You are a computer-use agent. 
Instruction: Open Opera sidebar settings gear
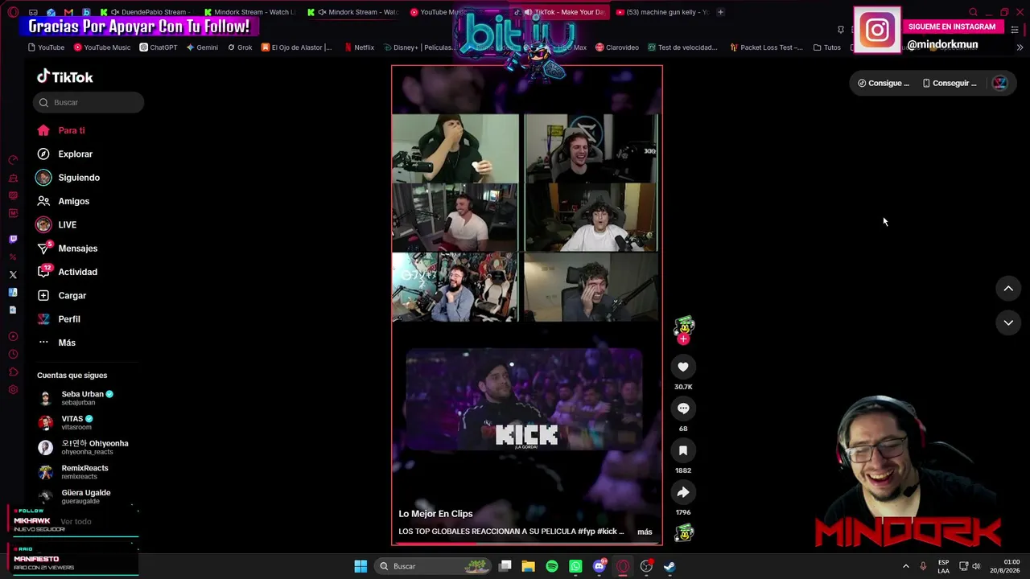tap(13, 390)
